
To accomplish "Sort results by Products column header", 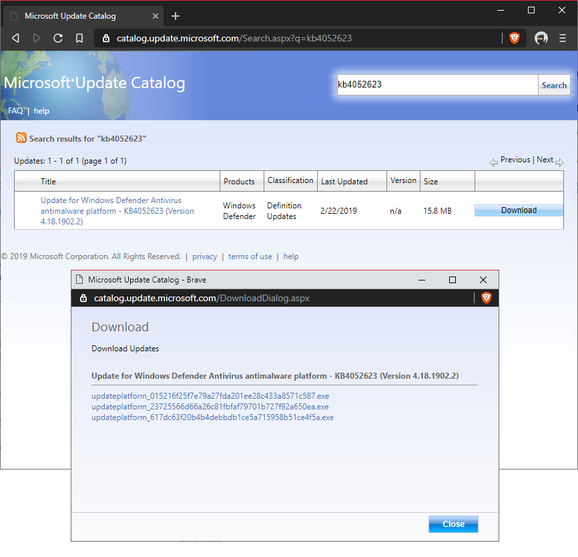I will click(x=239, y=181).
